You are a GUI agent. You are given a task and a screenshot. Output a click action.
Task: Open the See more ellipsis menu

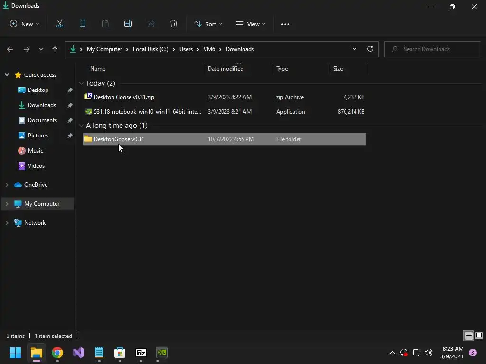[x=285, y=24]
